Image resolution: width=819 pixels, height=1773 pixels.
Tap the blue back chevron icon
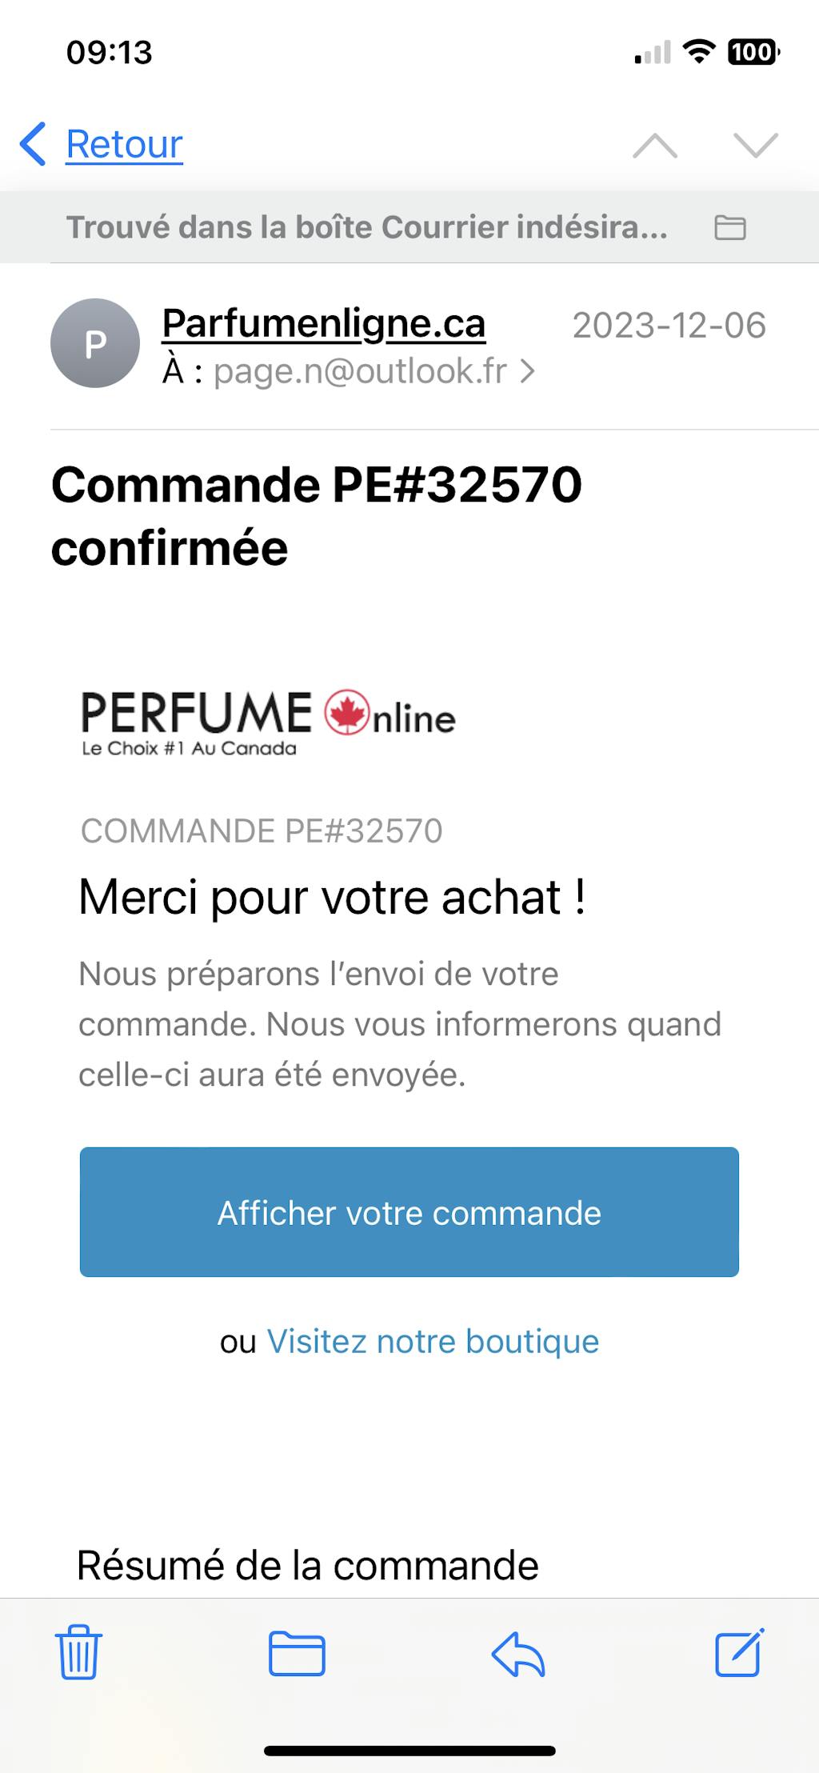33,145
